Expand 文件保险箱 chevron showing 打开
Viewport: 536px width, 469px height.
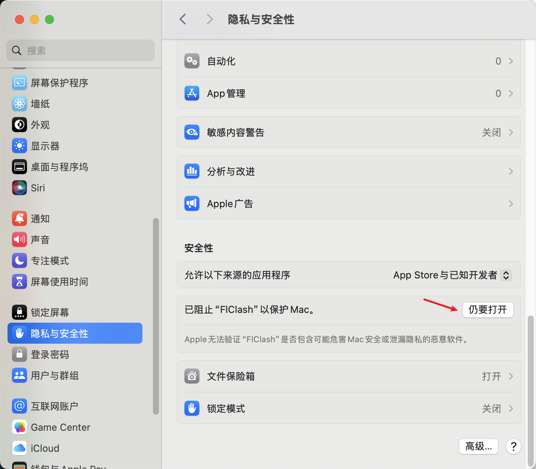pos(511,376)
